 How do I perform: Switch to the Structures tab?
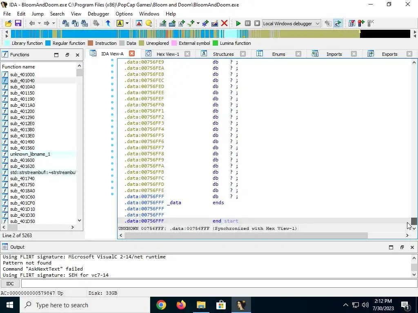223,54
